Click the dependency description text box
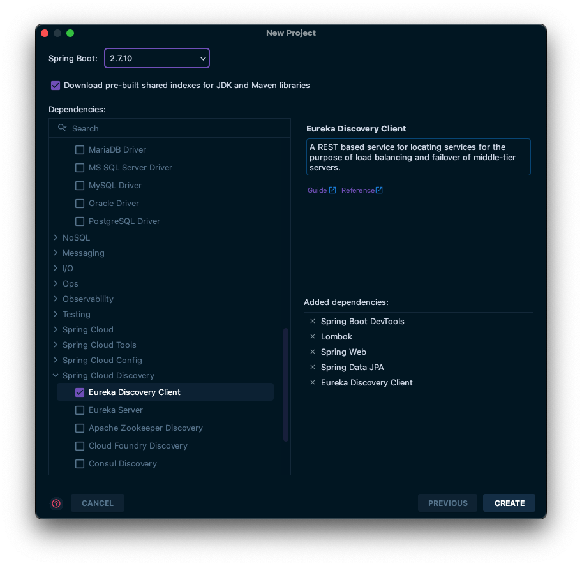This screenshot has height=566, width=582. point(419,157)
